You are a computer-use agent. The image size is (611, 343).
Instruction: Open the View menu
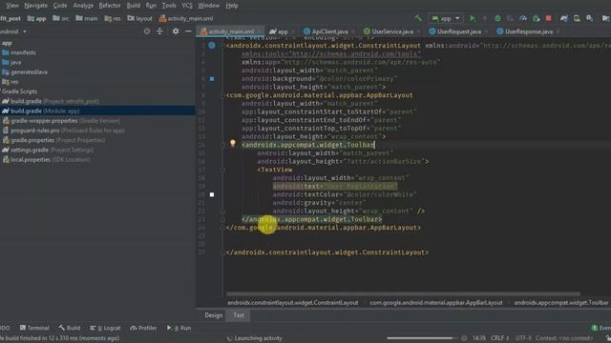(x=12, y=6)
